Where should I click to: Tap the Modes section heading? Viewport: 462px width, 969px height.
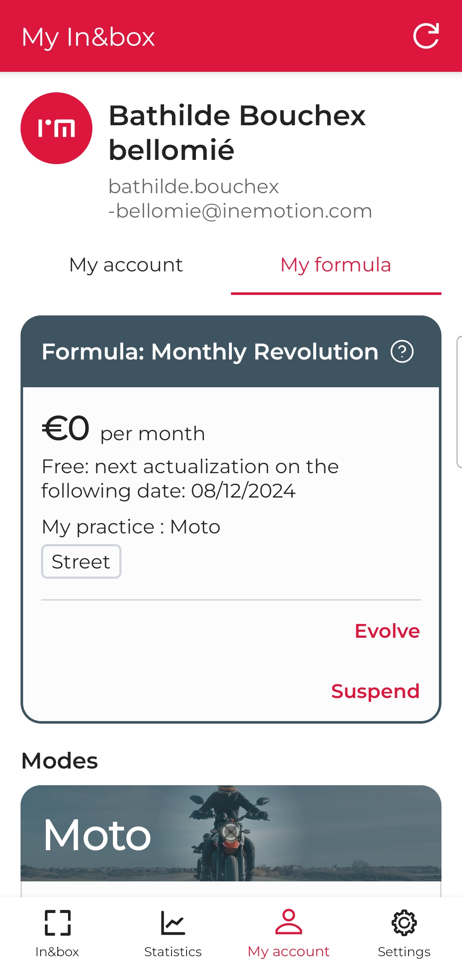pos(60,761)
